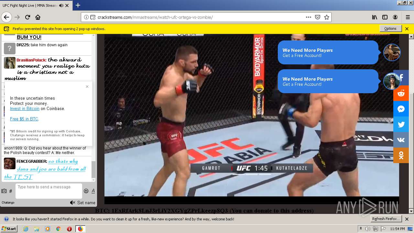
Task: Dismiss the pop-up blocked notification
Action: 407,28
